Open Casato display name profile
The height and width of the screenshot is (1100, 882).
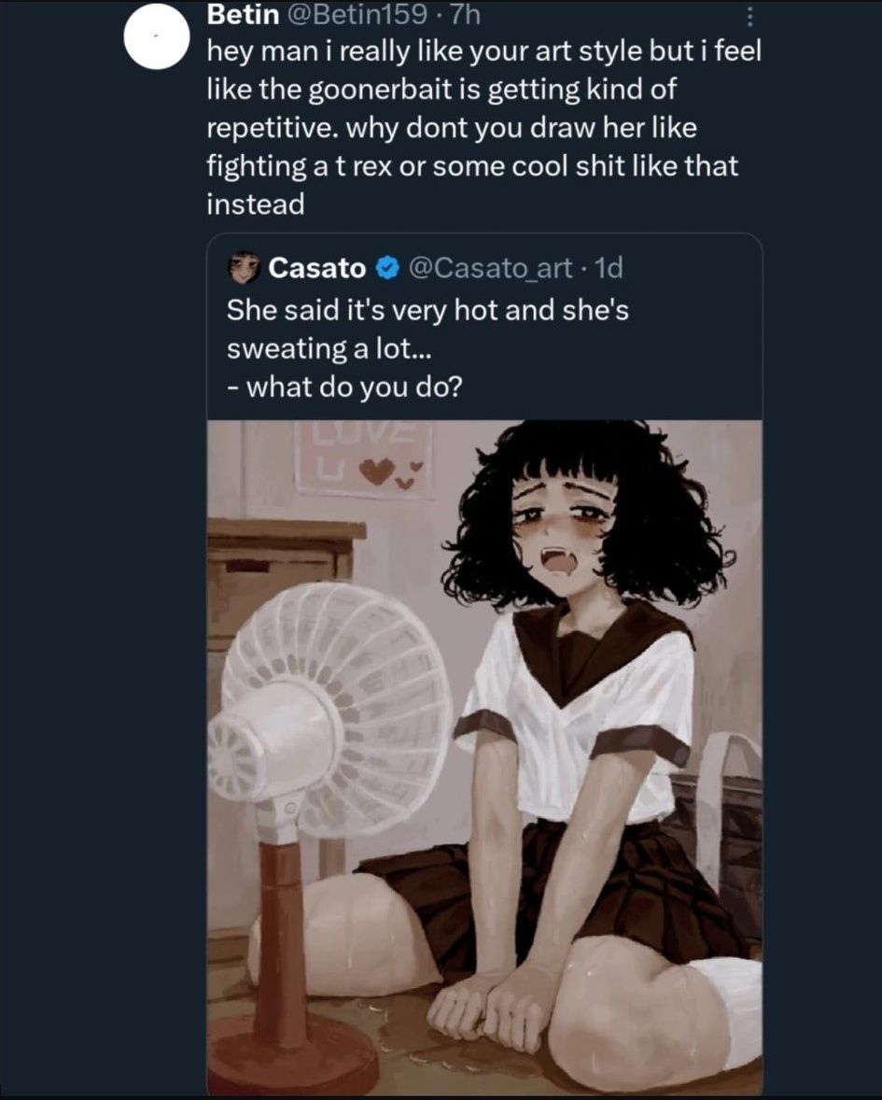pyautogui.click(x=317, y=268)
